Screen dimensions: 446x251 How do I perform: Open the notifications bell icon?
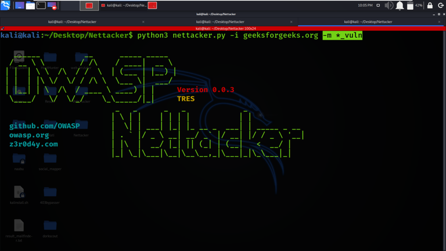click(x=400, y=5)
